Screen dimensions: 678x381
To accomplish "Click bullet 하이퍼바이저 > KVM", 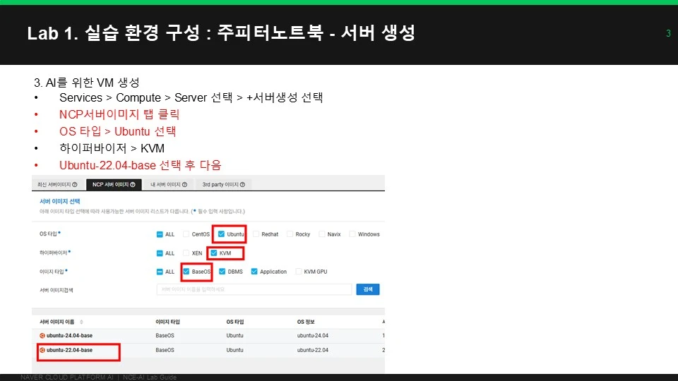I will coord(112,148).
